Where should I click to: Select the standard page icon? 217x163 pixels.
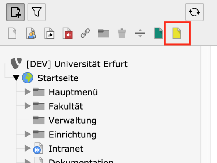click(12, 33)
